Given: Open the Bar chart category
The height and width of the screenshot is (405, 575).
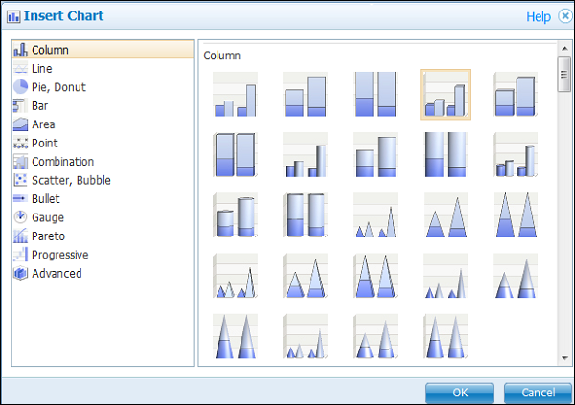Looking at the screenshot, I should tap(103, 106).
